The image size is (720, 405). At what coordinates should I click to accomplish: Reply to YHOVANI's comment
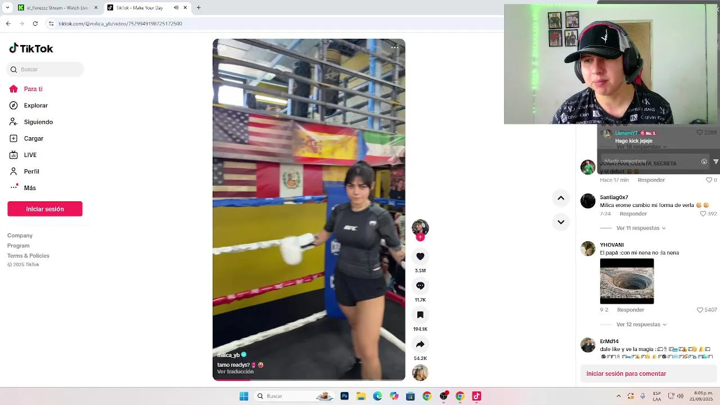631,310
